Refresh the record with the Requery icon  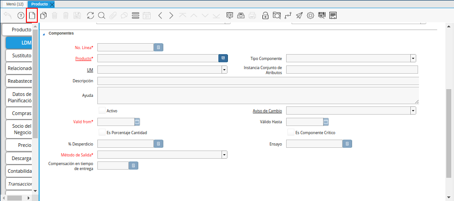[91, 15]
